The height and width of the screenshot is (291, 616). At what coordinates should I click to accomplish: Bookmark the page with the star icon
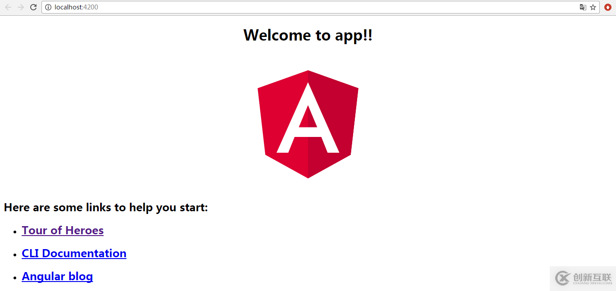tap(593, 7)
